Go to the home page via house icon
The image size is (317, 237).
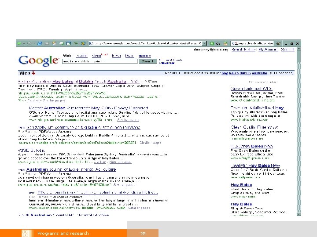click(x=54, y=43)
